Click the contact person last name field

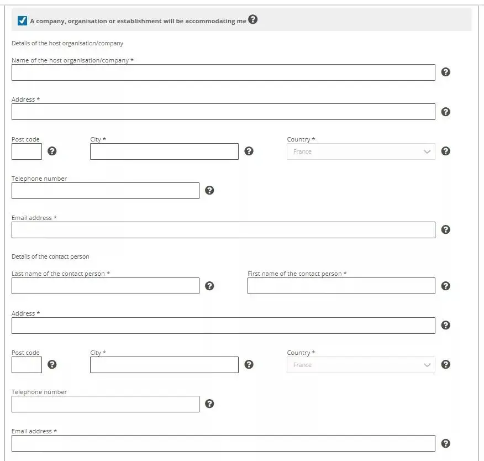coord(105,286)
